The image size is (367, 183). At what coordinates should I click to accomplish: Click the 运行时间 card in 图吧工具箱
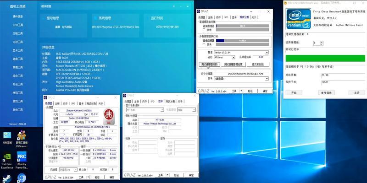tap(167, 26)
